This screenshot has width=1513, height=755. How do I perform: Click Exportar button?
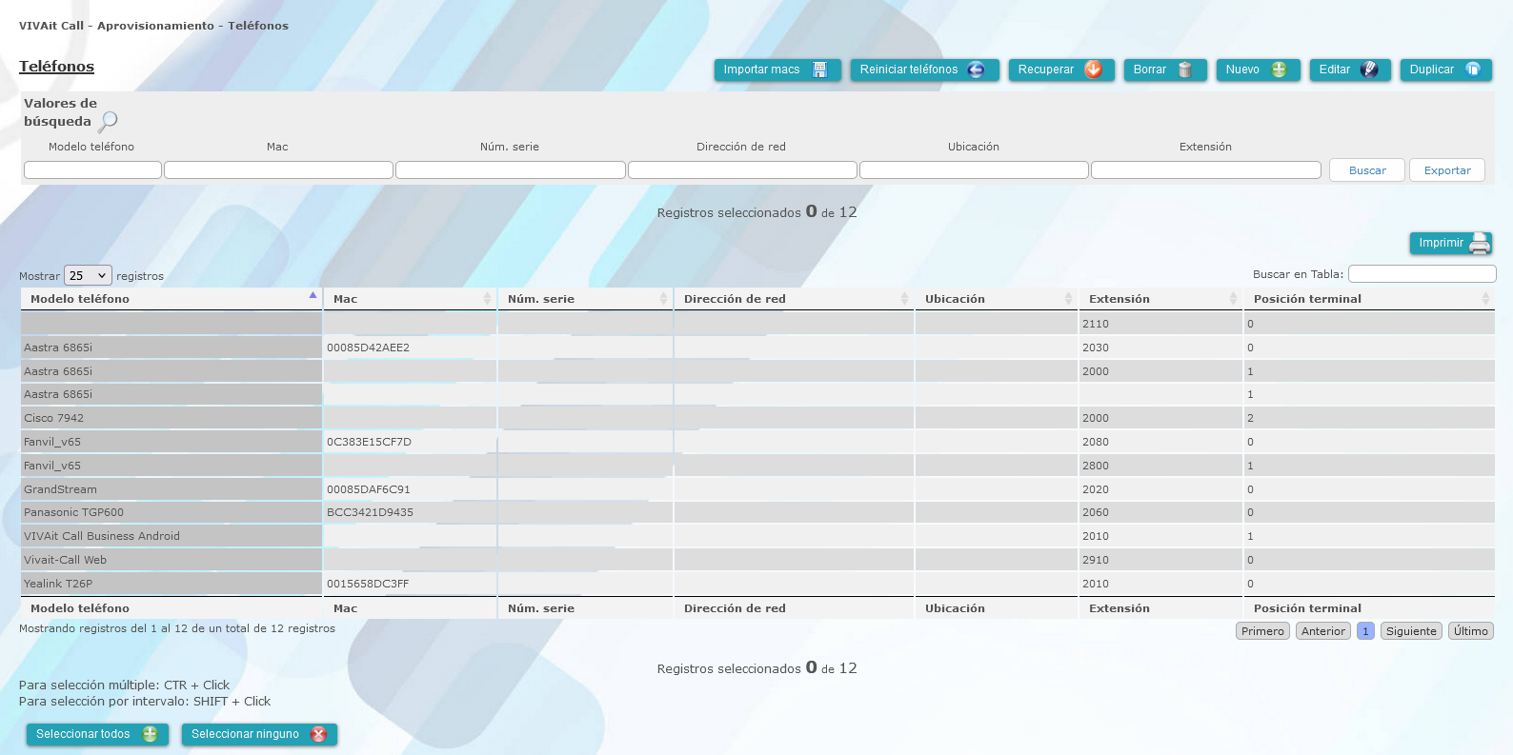(1447, 170)
